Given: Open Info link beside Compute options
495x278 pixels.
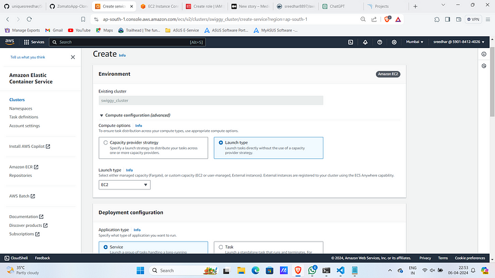Looking at the screenshot, I should click(139, 126).
